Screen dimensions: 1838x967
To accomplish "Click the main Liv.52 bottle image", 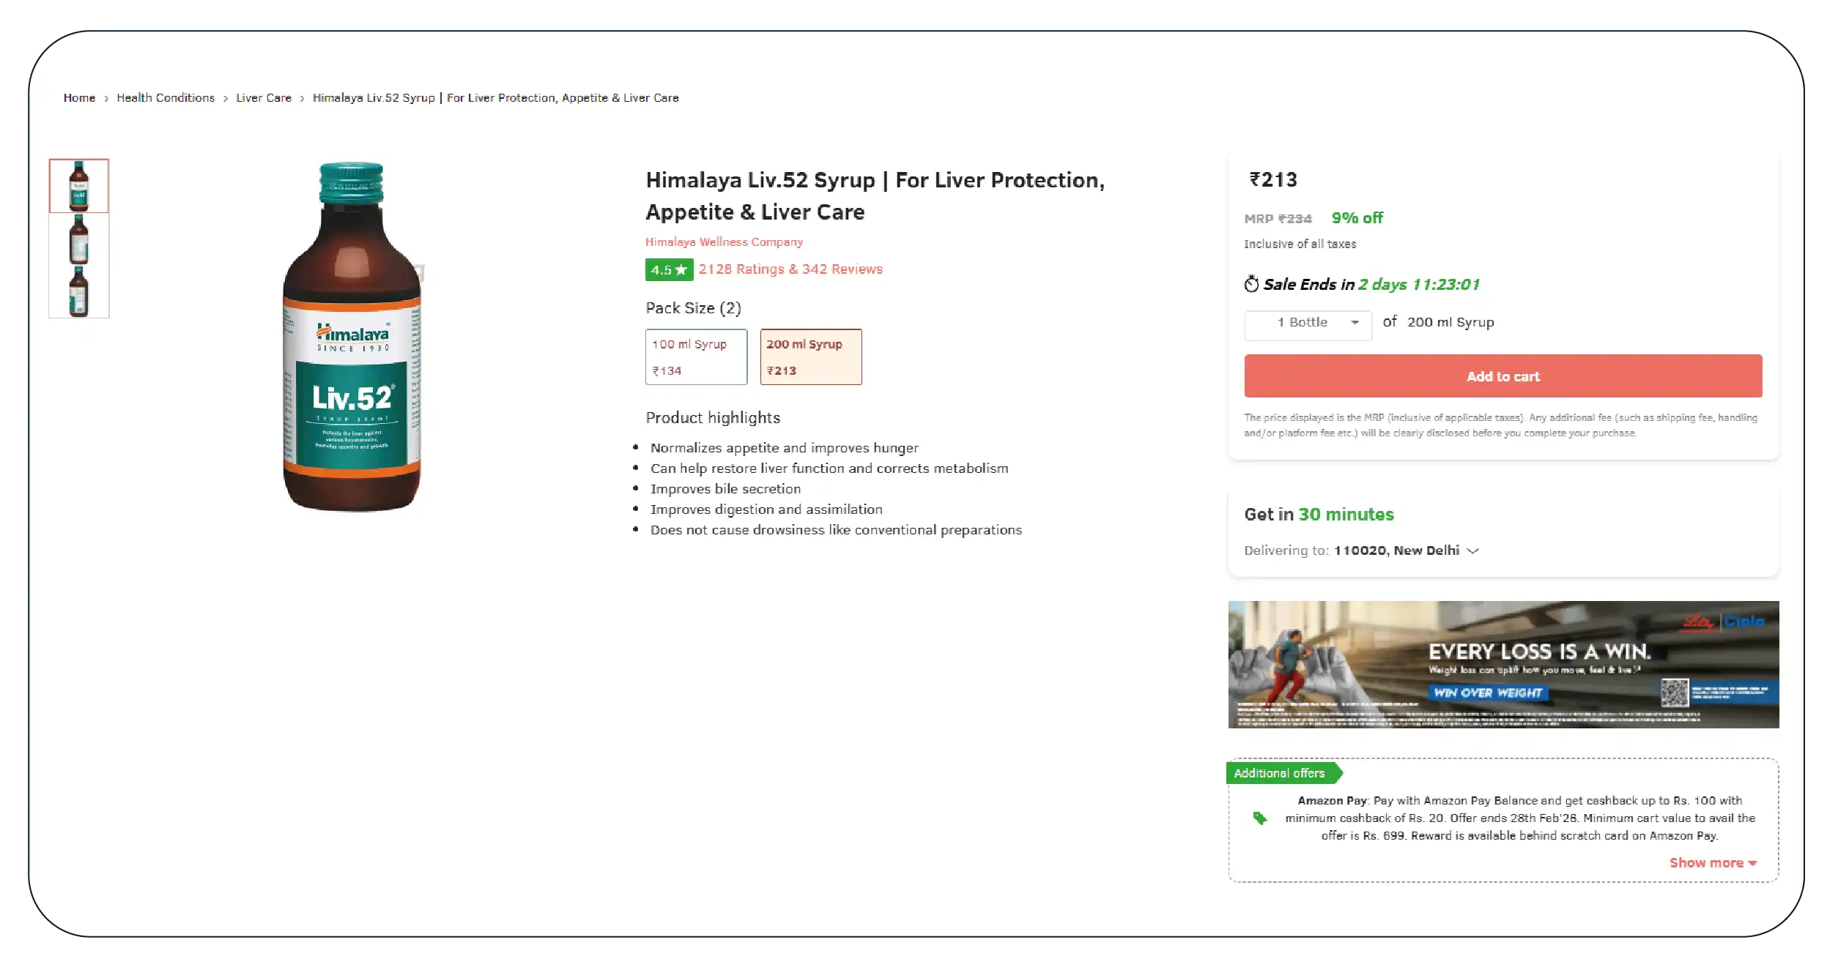I will 352,337.
